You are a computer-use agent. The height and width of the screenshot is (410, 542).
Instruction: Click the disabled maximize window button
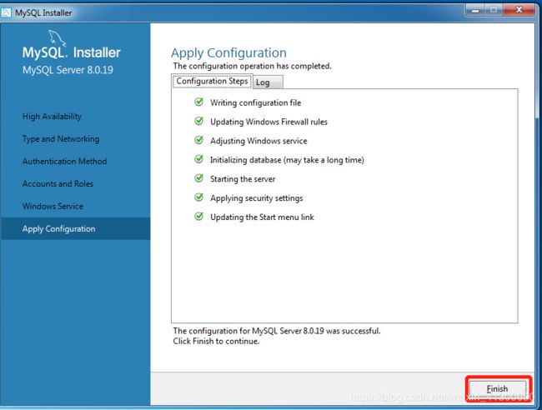pos(494,10)
